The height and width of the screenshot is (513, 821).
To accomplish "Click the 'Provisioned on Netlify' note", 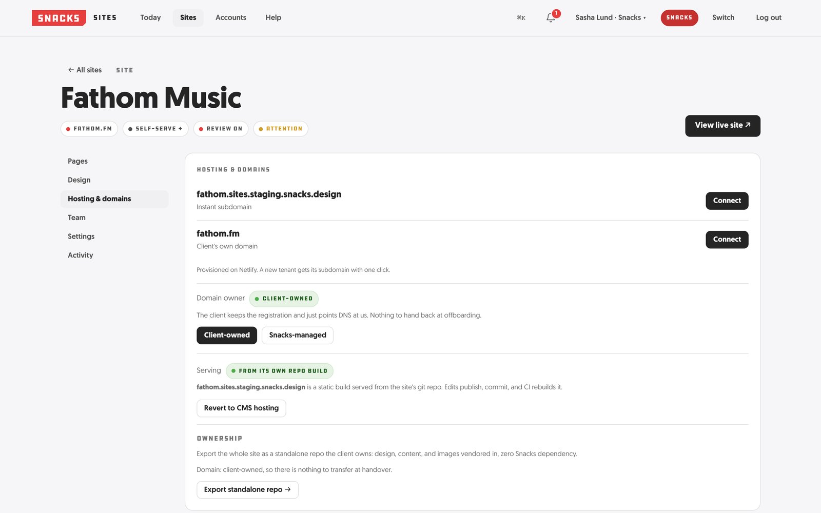I will (294, 270).
